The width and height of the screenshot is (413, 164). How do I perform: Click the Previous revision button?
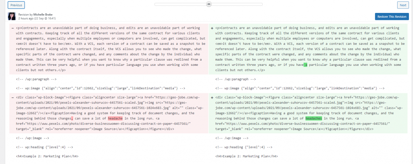click(16, 5)
